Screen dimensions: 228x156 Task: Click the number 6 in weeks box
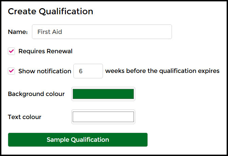pyautogui.click(x=81, y=71)
